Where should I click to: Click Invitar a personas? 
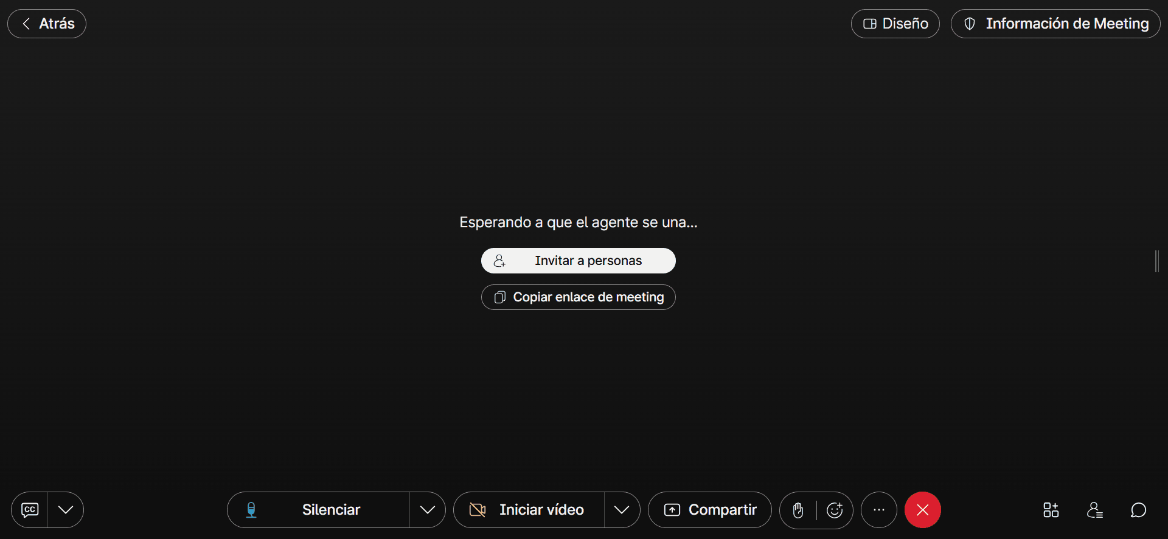coord(578,261)
